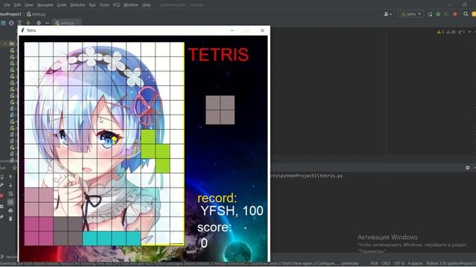Viewport: 476px width, 267px height.
Task: Open the File menu
Action: [x=7, y=5]
